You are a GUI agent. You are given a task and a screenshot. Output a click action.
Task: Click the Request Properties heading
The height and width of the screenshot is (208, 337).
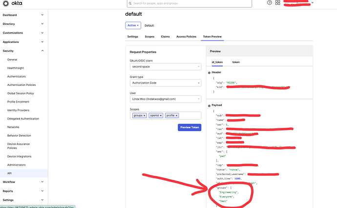(143, 52)
